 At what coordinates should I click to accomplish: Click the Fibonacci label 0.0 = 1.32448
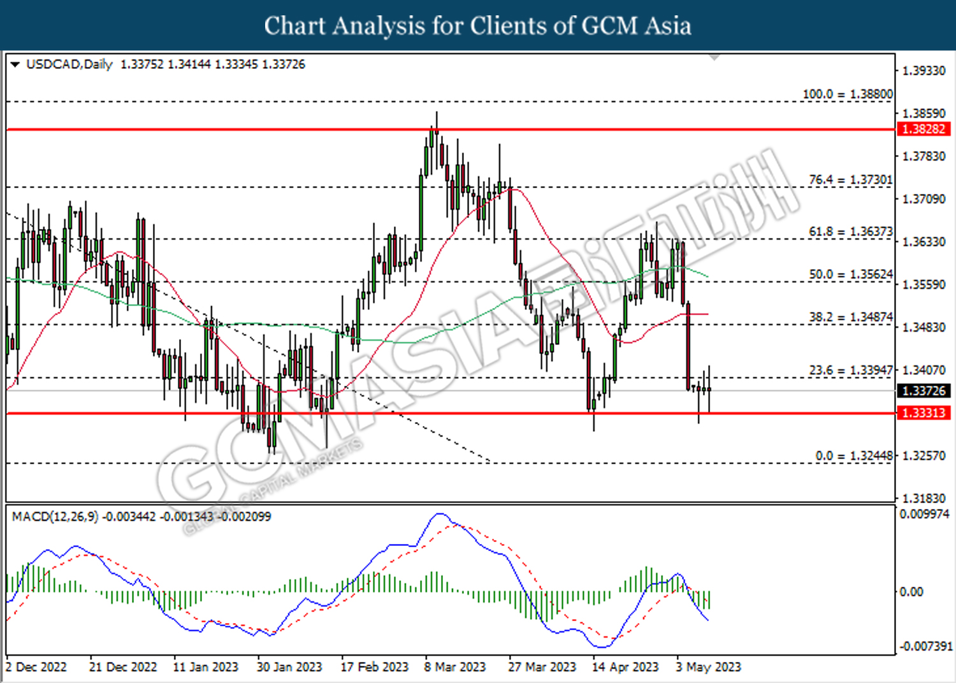pyautogui.click(x=854, y=456)
